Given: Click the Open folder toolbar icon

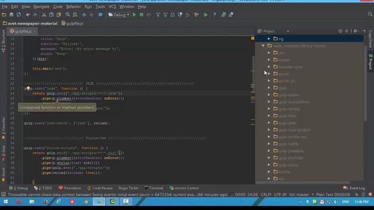Looking at the screenshot, I should [x=4, y=15].
